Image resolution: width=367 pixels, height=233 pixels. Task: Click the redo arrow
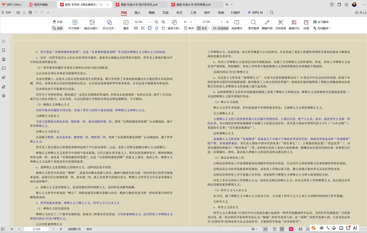click(x=42, y=13)
